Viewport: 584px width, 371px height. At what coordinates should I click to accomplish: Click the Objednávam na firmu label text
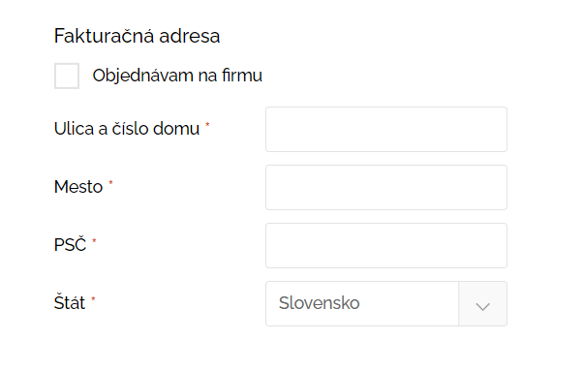tap(177, 76)
